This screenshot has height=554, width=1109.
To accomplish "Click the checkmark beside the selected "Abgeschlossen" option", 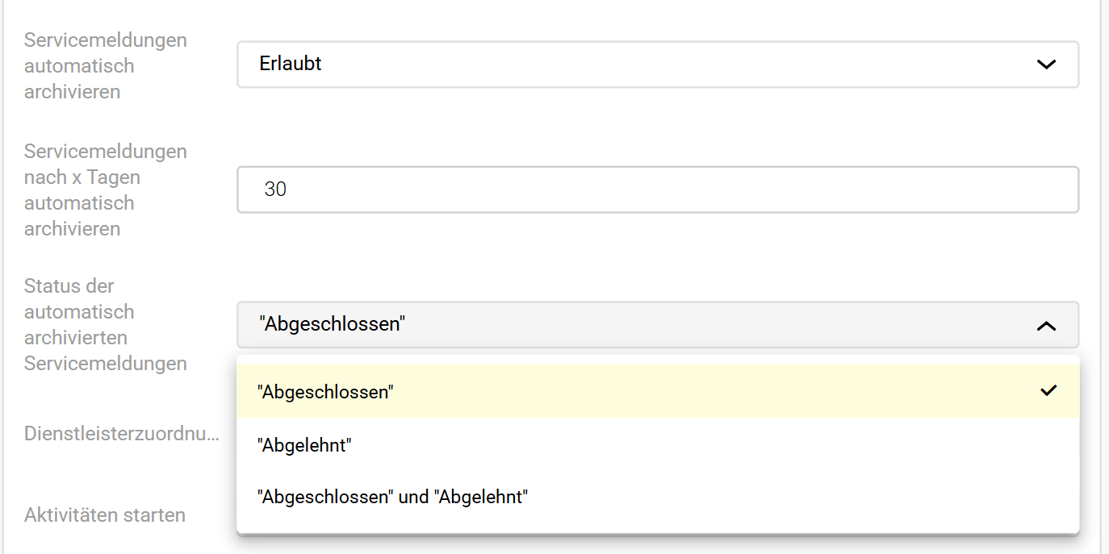I will (1048, 391).
